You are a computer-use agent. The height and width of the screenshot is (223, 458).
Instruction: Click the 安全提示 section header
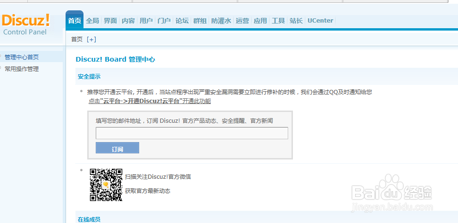point(89,77)
